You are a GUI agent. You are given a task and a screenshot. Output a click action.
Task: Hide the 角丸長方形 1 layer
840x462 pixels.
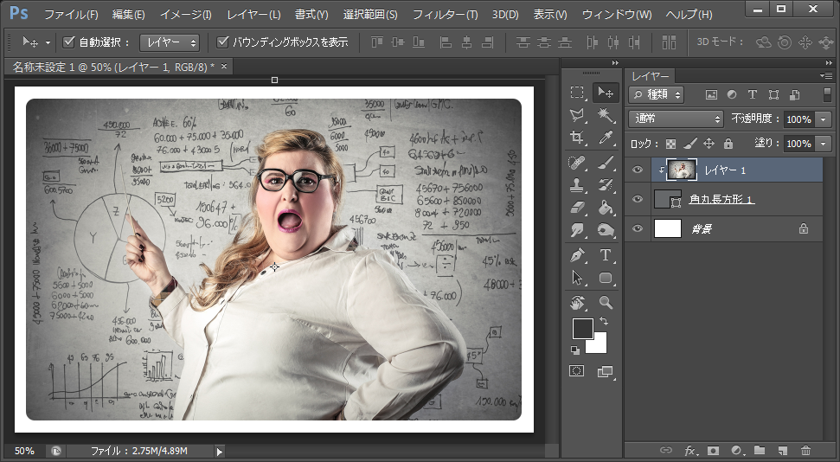(x=638, y=200)
